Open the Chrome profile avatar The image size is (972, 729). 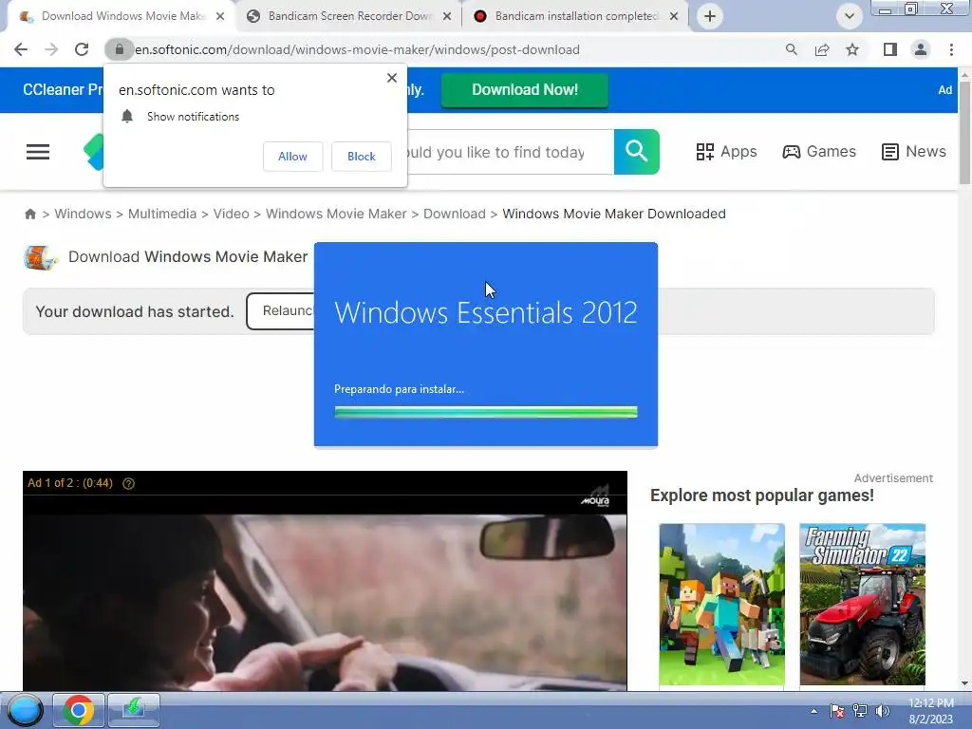[921, 49]
